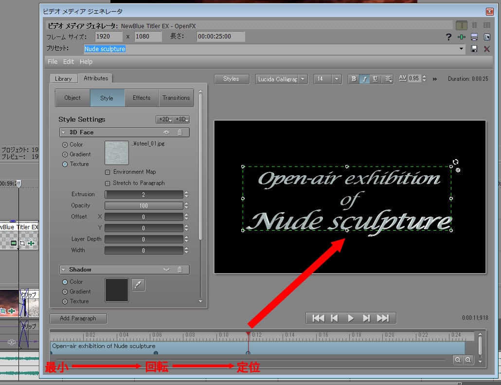Click the Shadow dark color swatch
This screenshot has height=385, width=501.
click(x=117, y=290)
